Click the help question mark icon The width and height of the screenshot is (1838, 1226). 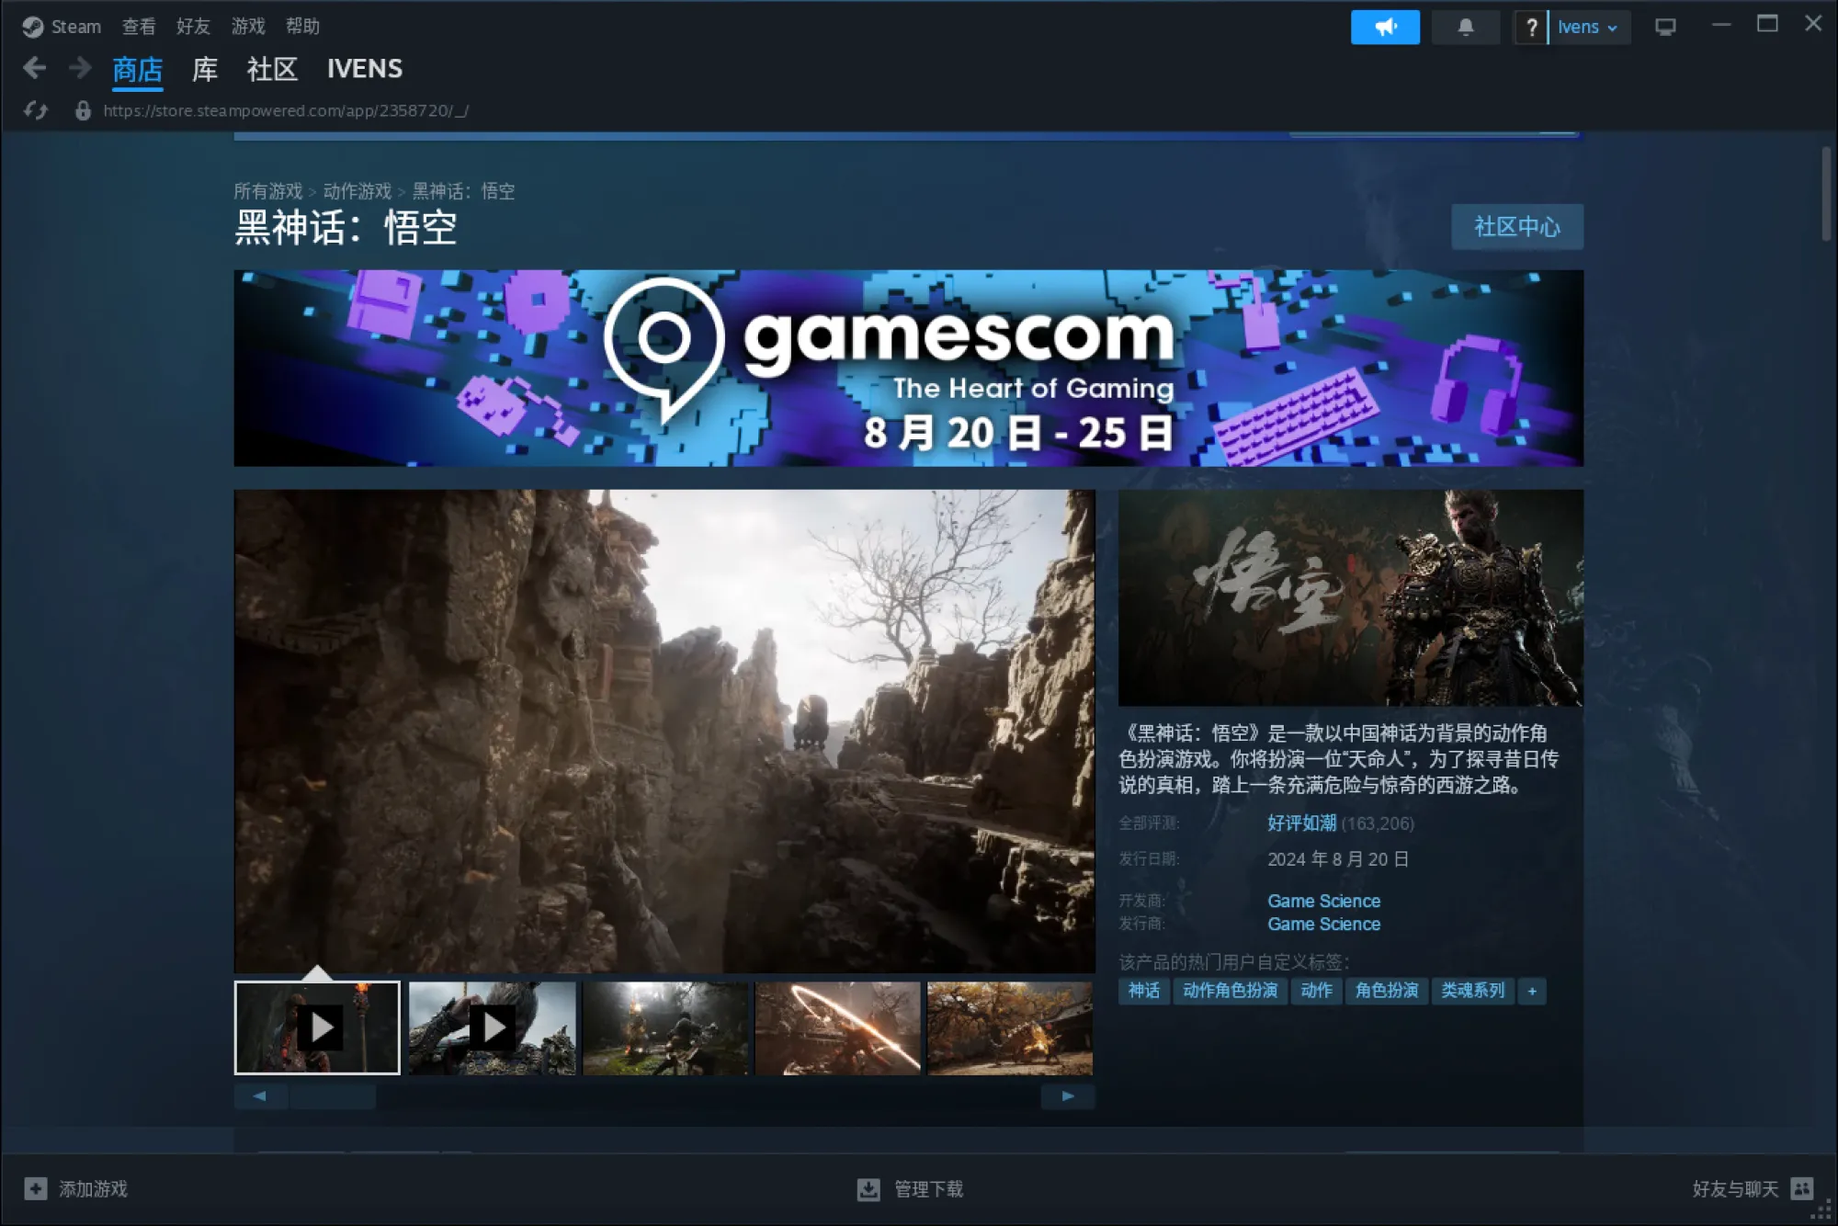click(1531, 28)
